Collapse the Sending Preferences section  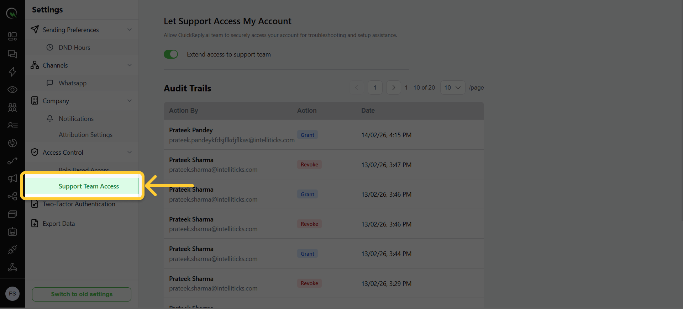tap(130, 30)
